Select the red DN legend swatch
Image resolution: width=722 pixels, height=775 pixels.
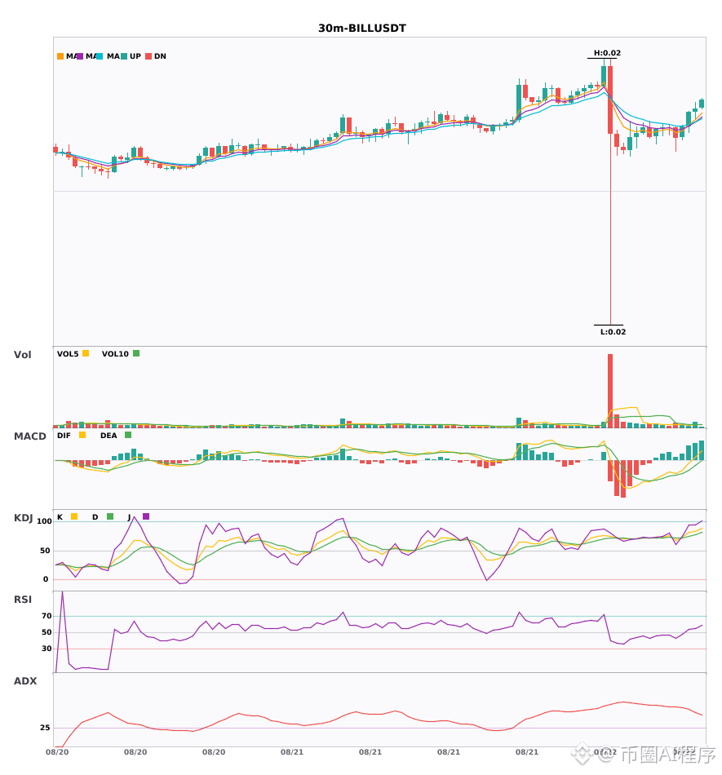pos(148,56)
